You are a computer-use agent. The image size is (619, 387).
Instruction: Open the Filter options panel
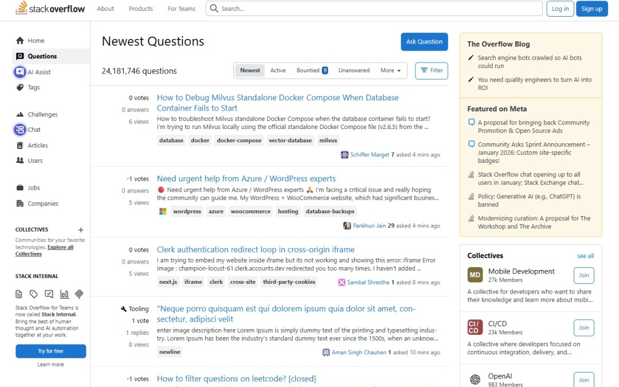click(x=432, y=71)
